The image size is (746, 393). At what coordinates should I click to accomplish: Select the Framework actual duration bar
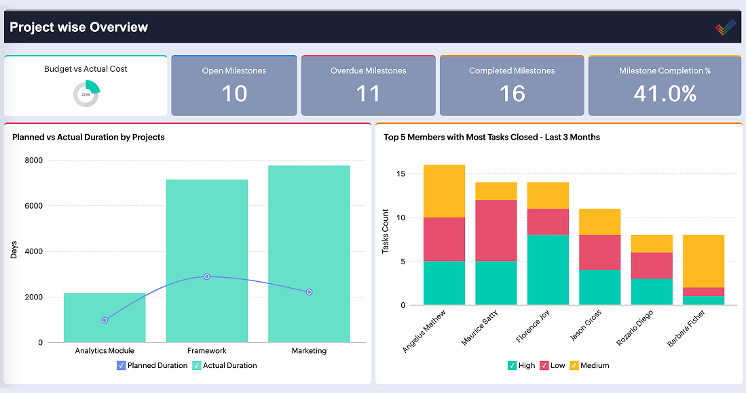pos(207,261)
